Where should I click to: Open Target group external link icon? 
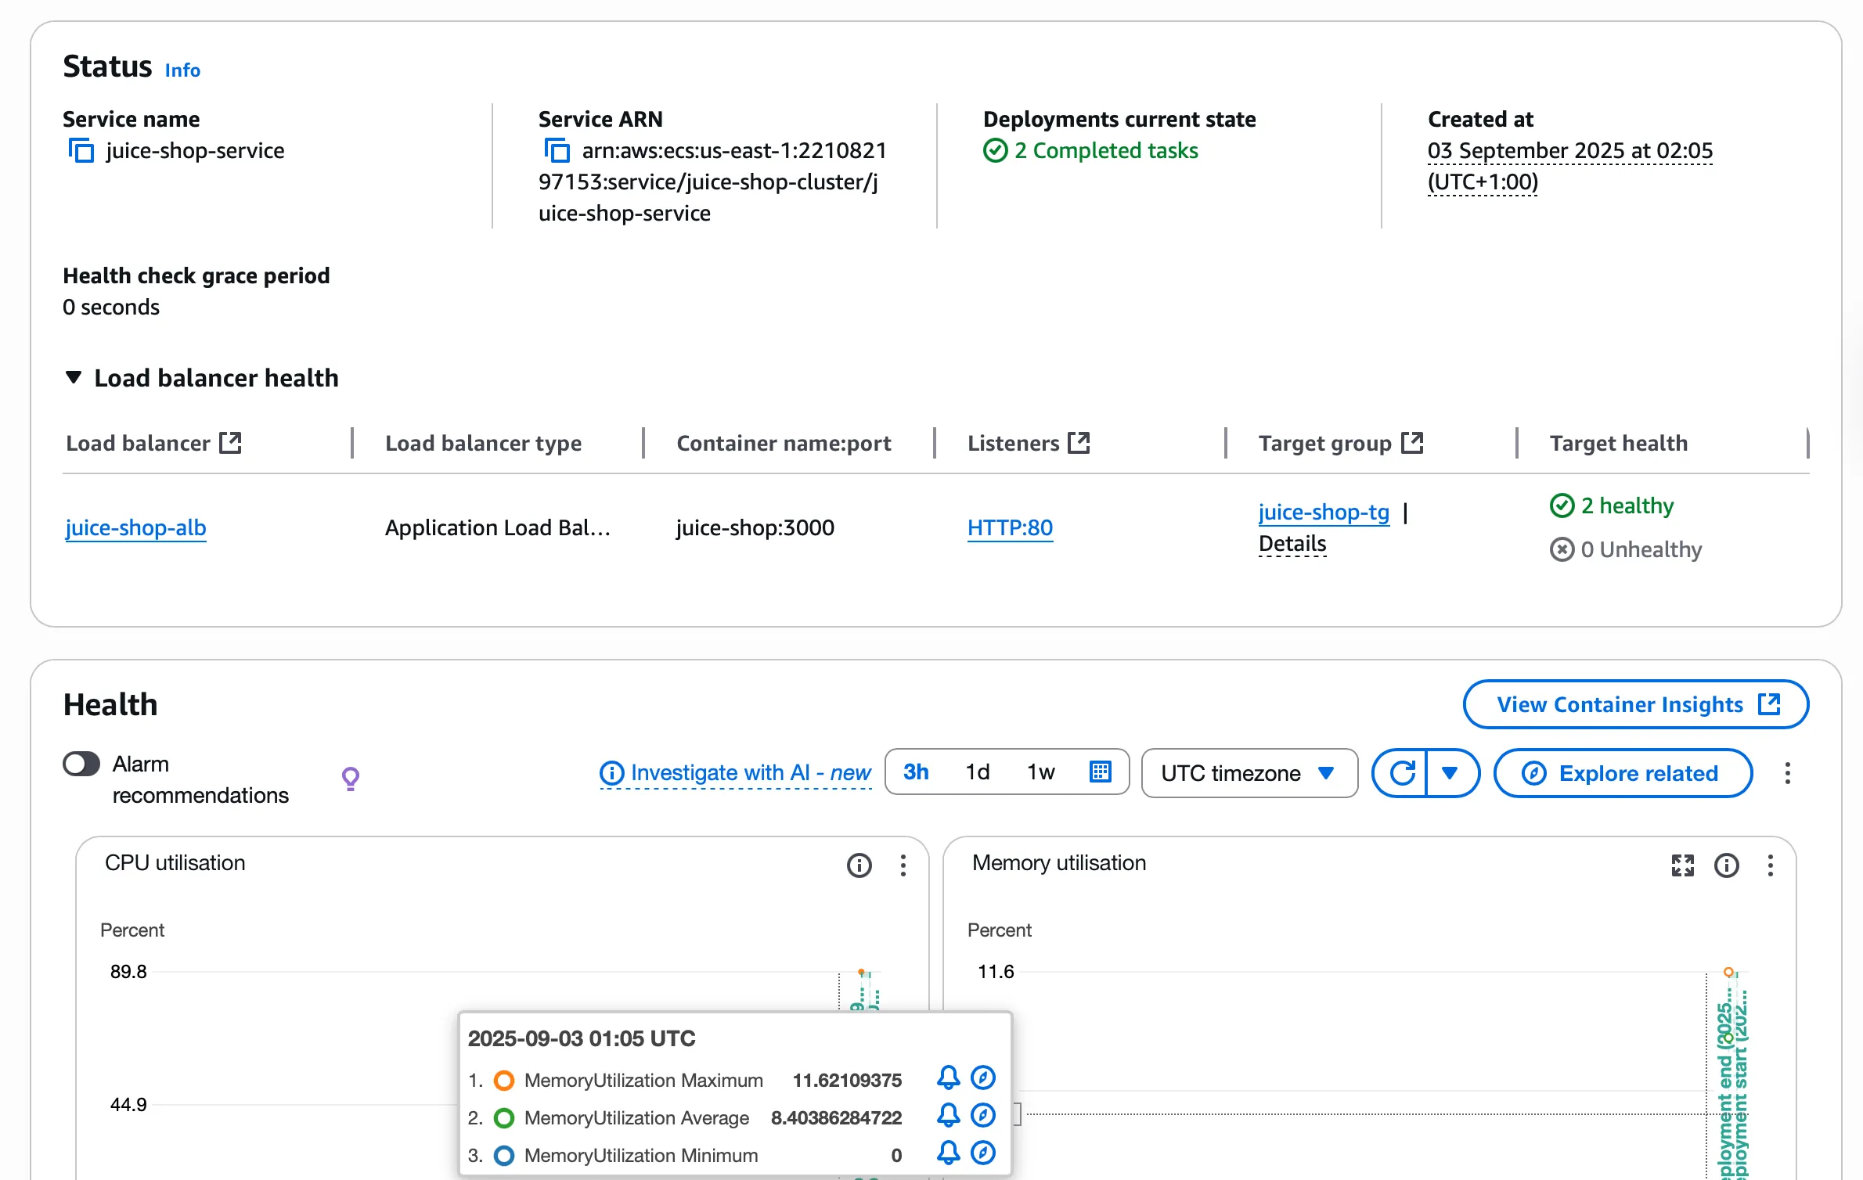[1411, 443]
